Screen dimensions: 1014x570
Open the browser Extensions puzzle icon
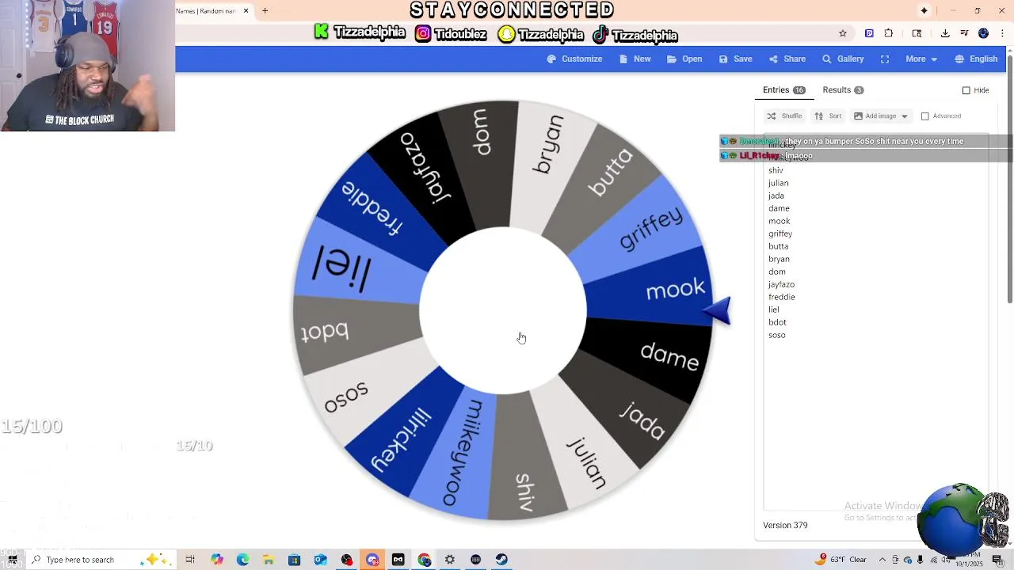pyautogui.click(x=889, y=33)
